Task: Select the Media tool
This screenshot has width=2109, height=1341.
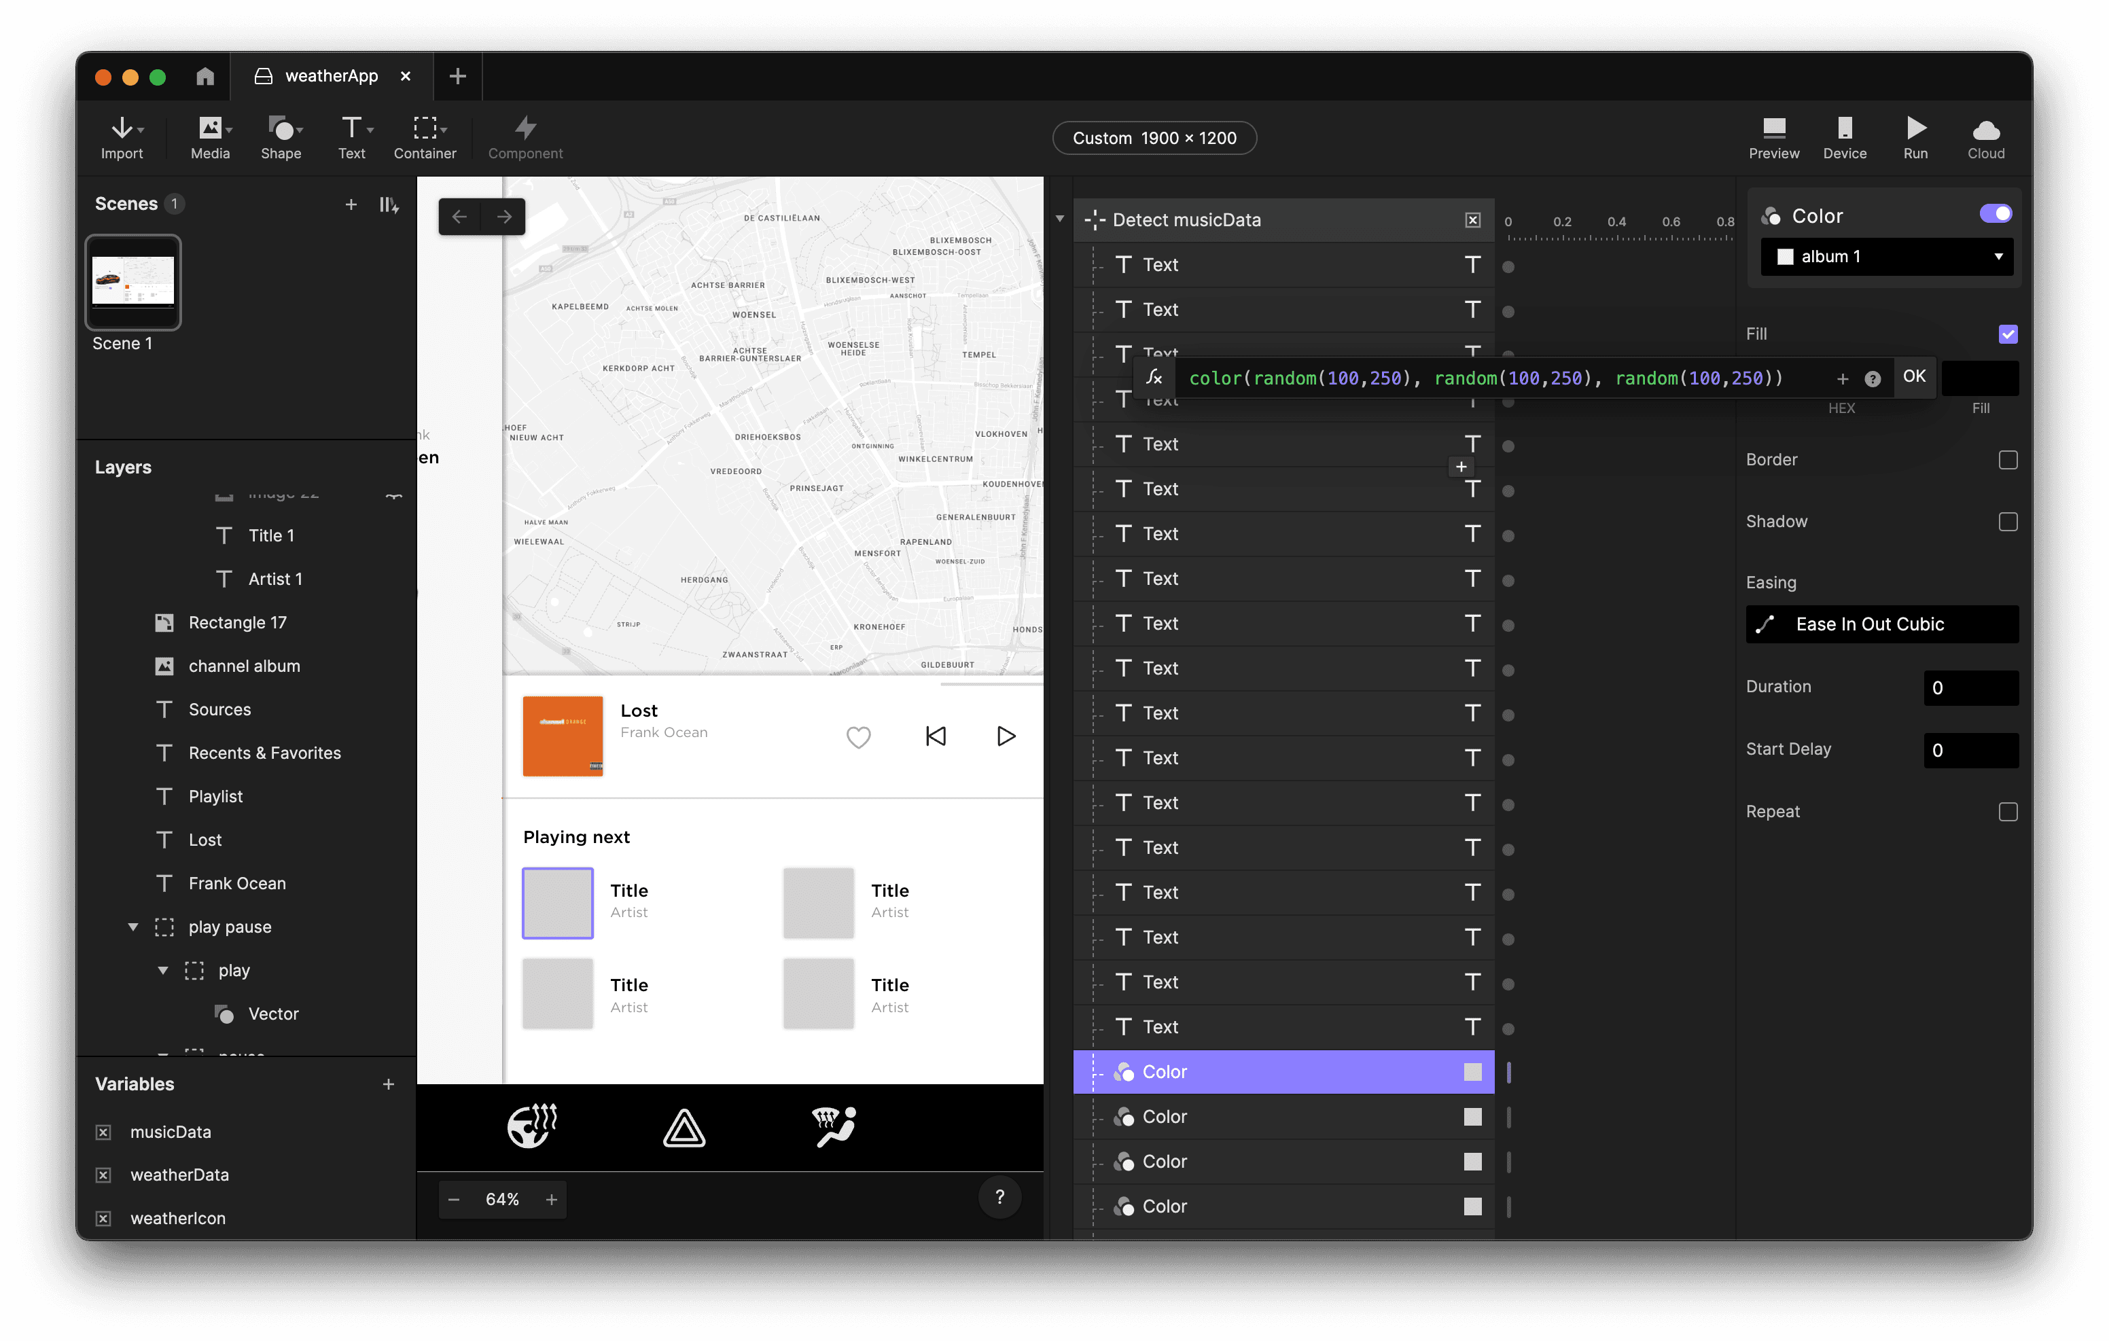Action: (210, 137)
